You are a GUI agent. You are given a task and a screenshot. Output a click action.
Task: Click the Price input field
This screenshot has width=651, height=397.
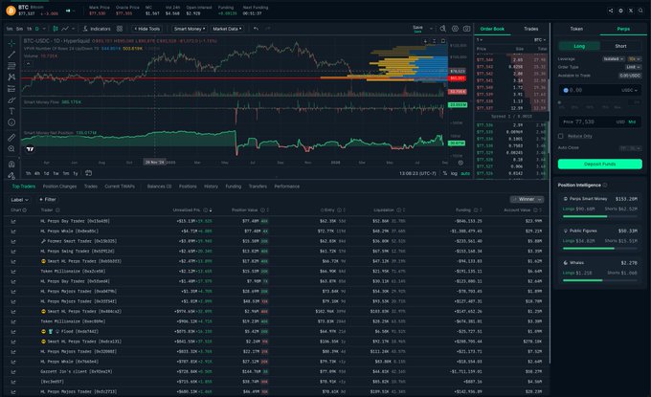(x=600, y=121)
